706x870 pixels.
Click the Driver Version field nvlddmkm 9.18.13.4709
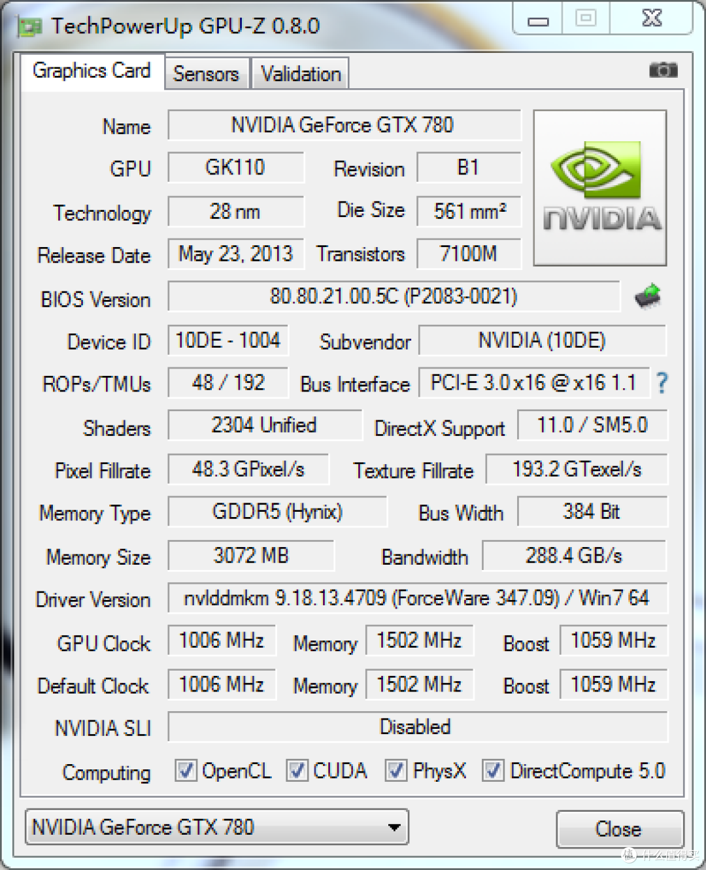tap(417, 598)
